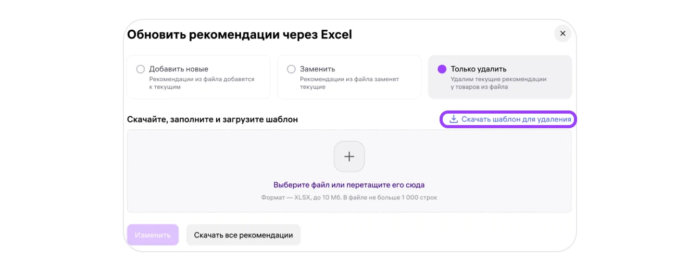Image resolution: width=700 pixels, height=271 pixels.
Task: Click description "Рекомендации из файла добавятся к текущим"
Action: coord(202,83)
